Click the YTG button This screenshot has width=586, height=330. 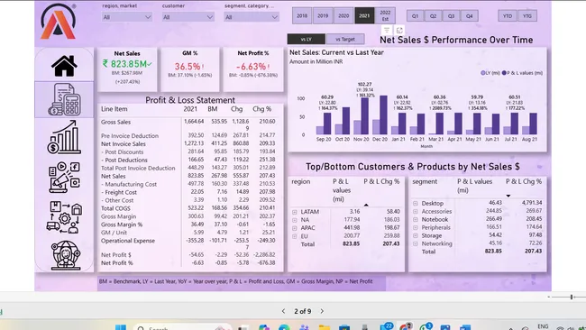(527, 16)
